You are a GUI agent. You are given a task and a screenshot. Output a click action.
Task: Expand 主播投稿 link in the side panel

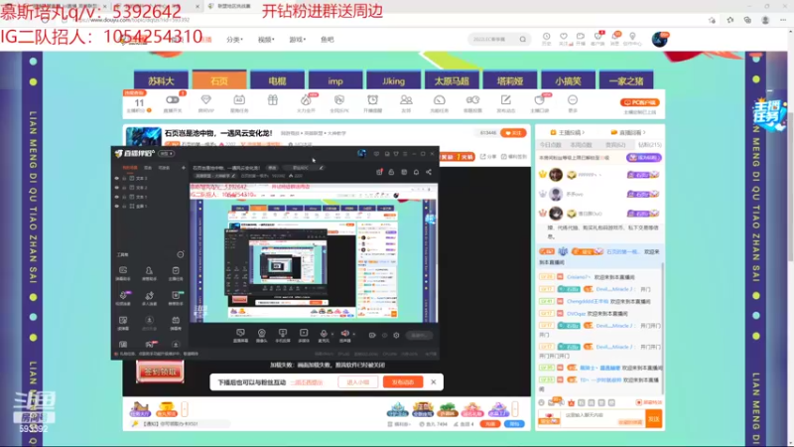(568, 132)
